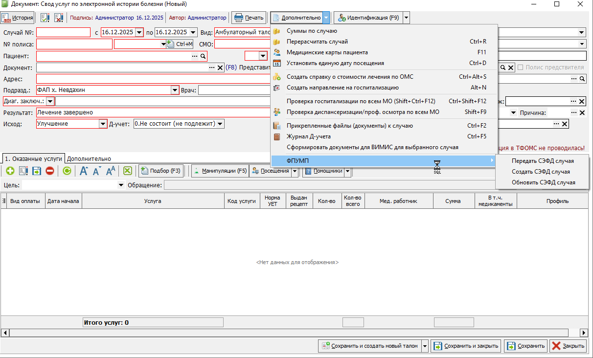
Task: Click the green Excel export icon
Action: pos(127,171)
